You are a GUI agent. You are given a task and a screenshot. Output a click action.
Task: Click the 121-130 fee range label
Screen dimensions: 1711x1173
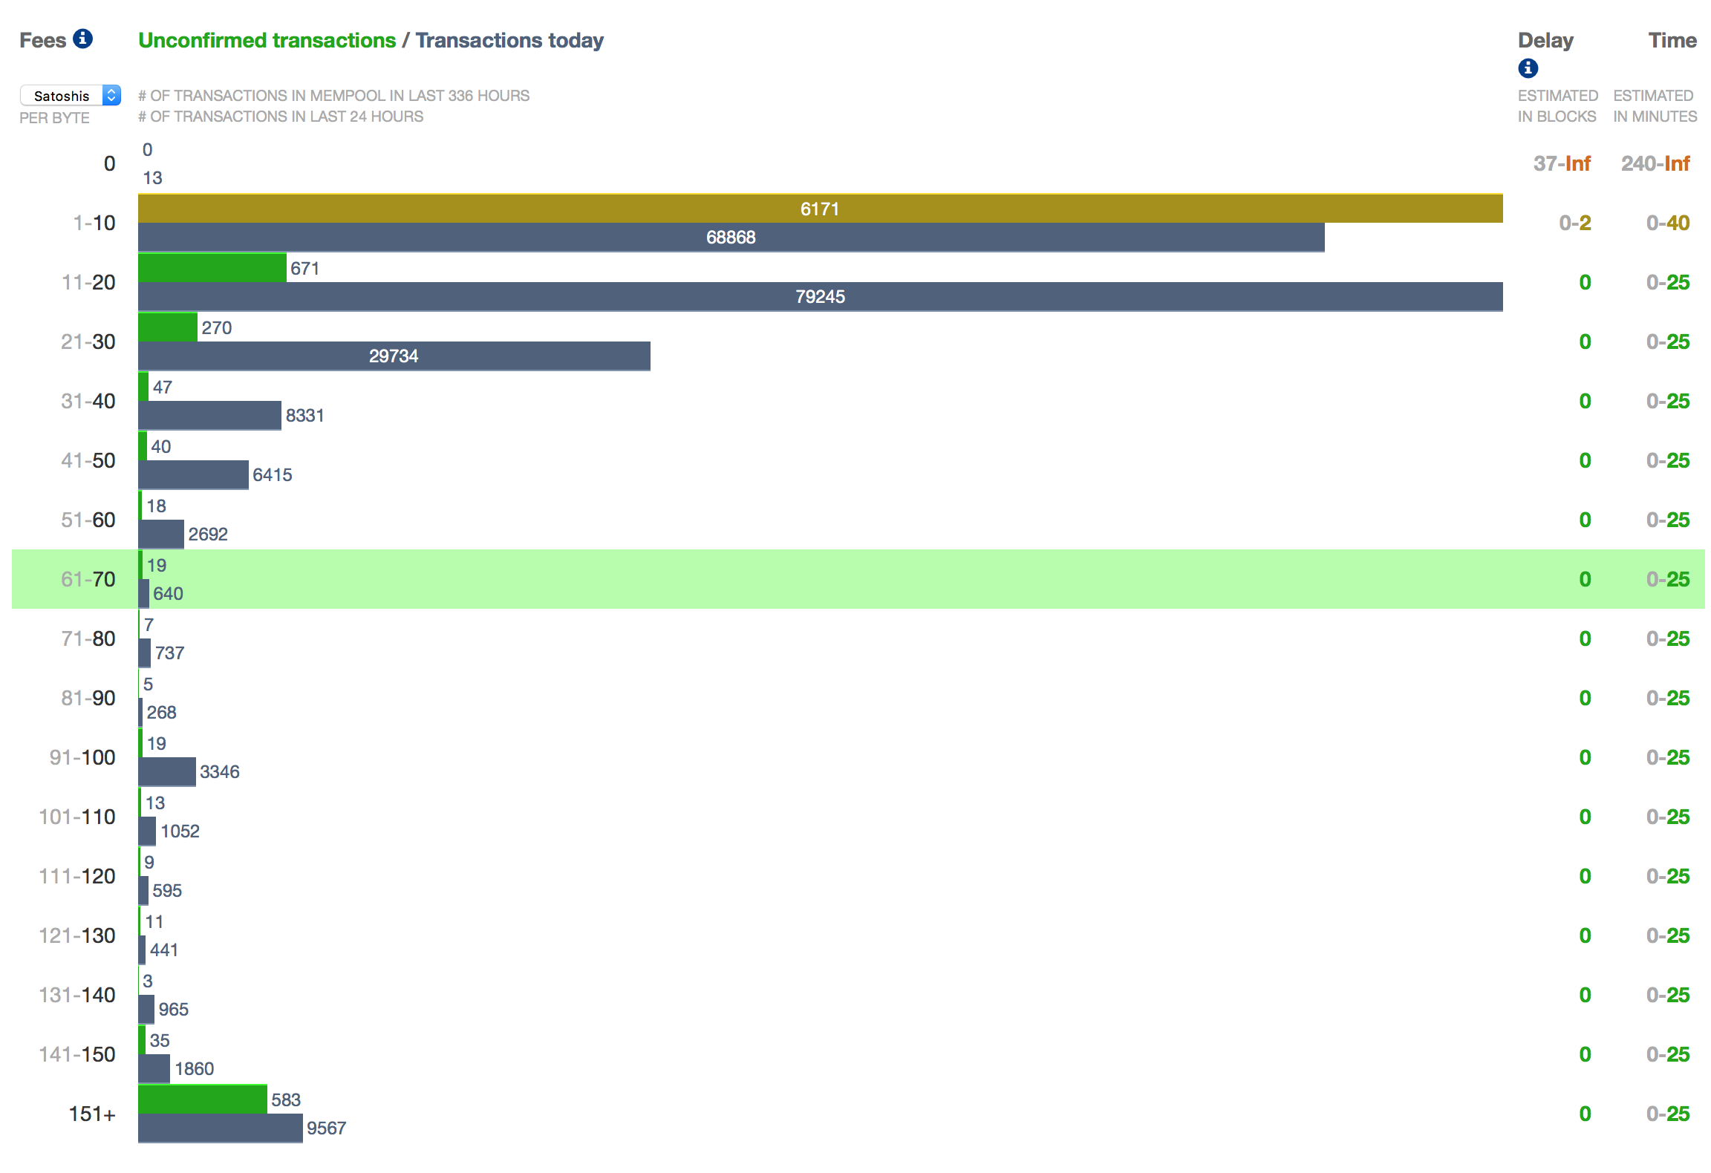click(77, 935)
